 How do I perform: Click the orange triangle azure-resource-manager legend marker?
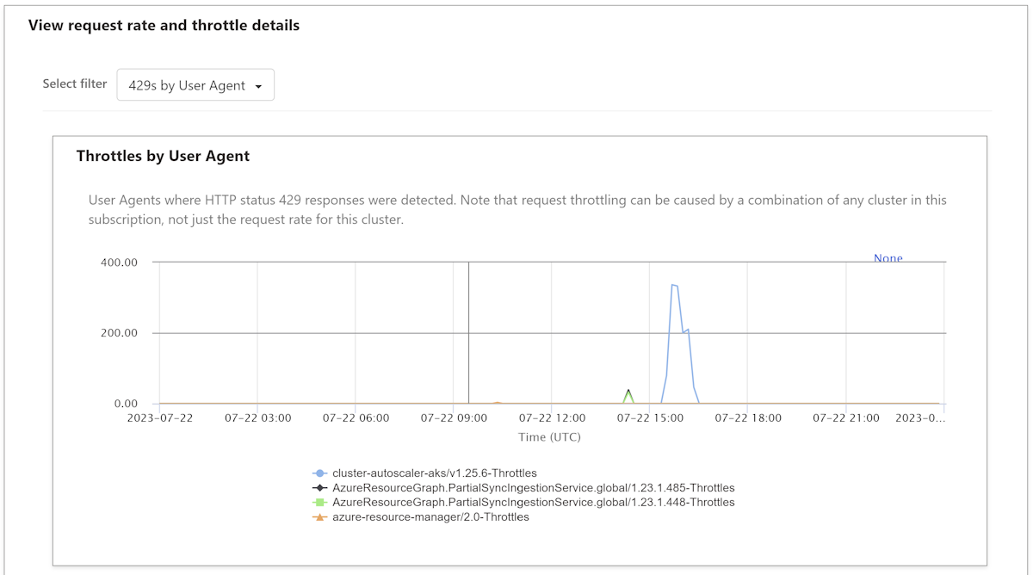coord(319,517)
